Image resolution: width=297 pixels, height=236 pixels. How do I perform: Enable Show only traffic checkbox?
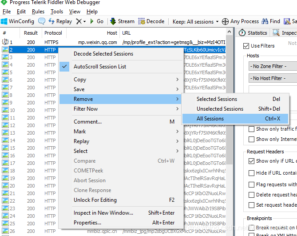(251, 129)
